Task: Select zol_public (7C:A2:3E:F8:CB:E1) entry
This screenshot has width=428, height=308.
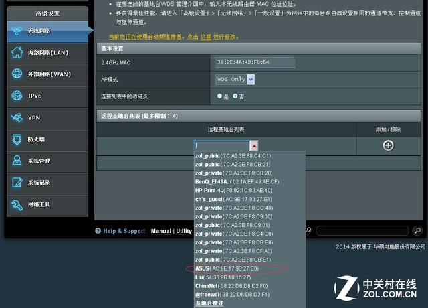Action: click(233, 260)
